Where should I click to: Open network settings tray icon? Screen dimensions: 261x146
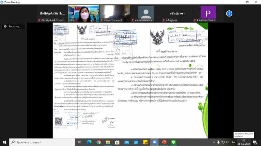(x=223, y=142)
